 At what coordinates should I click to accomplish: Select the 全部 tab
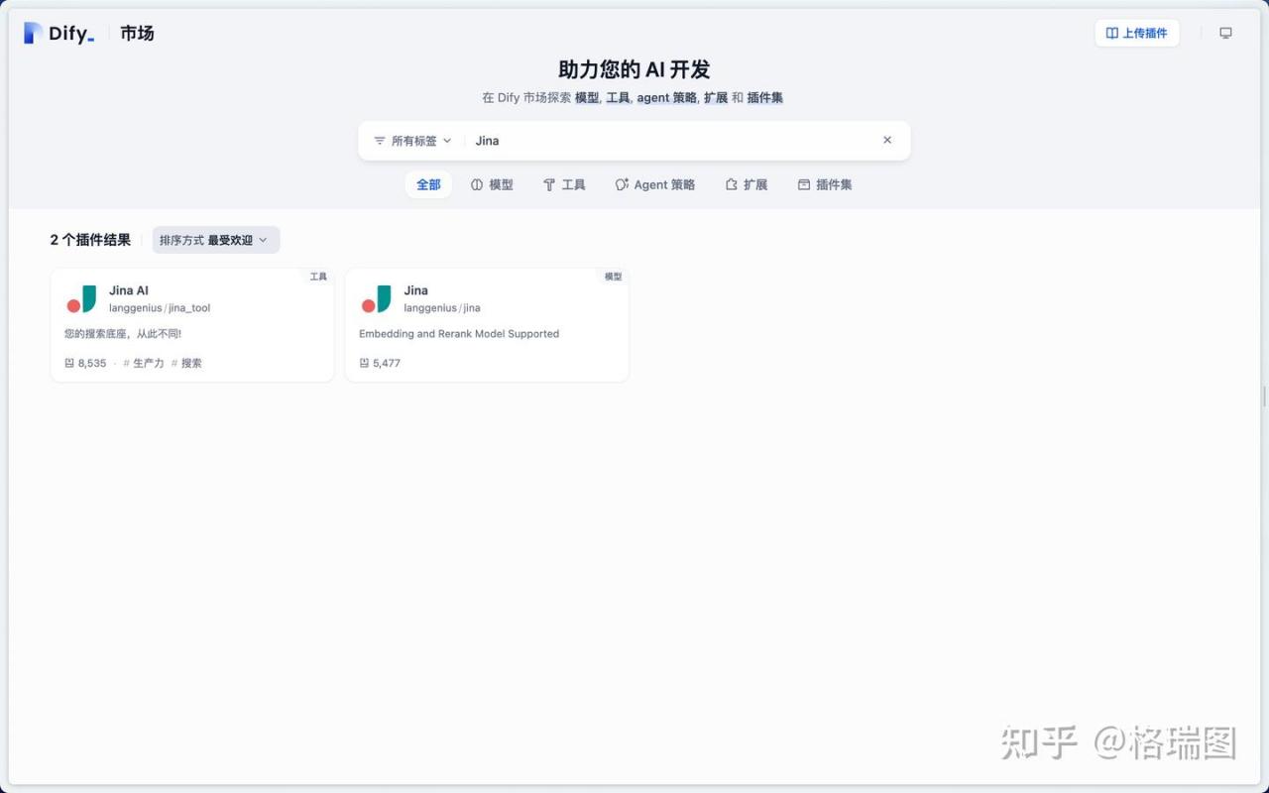(x=428, y=184)
